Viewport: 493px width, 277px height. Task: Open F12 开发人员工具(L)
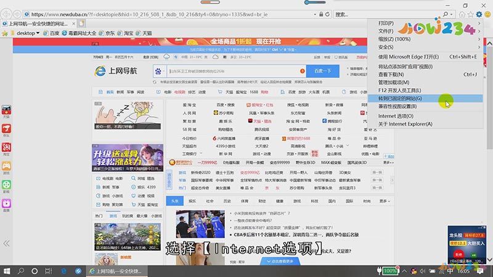425,90
